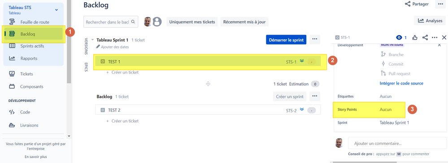Open Tableau Sprint 1 more options menu
The width and height of the screenshot is (448, 163).
[x=315, y=40]
